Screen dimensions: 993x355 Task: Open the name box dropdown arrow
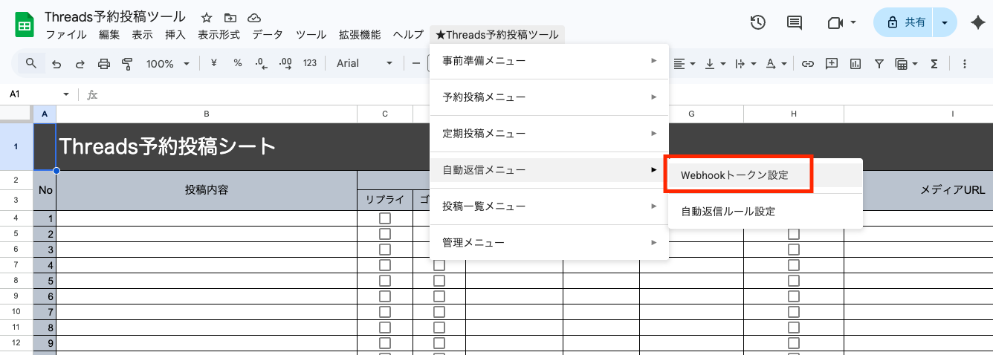click(66, 94)
